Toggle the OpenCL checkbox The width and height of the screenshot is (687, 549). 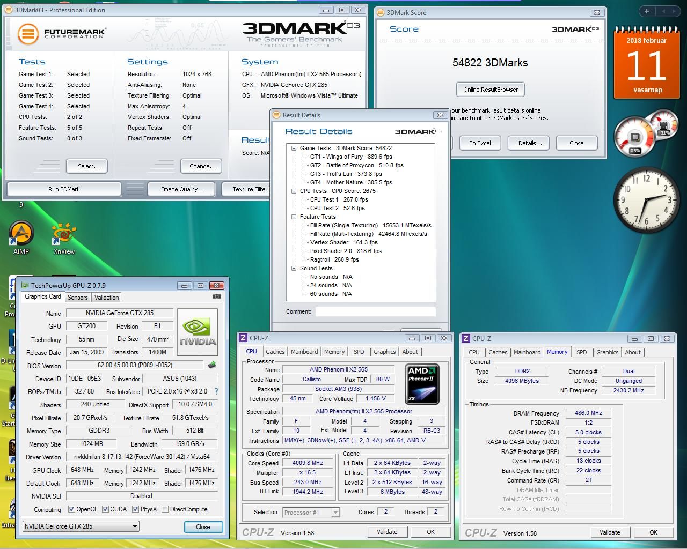tap(72, 509)
